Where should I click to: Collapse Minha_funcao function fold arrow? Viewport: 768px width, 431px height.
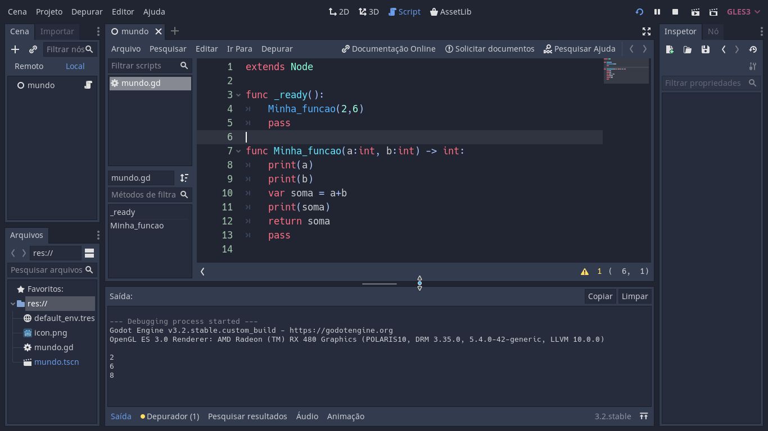[x=238, y=151]
